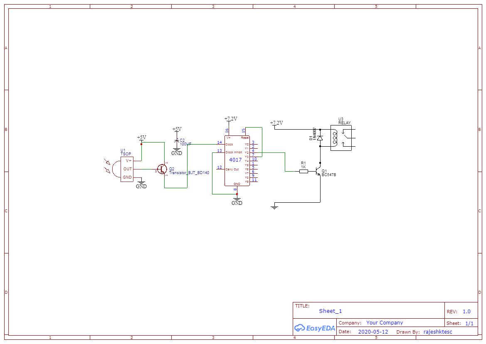Click the Reset pin label on the 4017
Image resolution: width=486 pixels, height=344 pixels.
[245, 138]
